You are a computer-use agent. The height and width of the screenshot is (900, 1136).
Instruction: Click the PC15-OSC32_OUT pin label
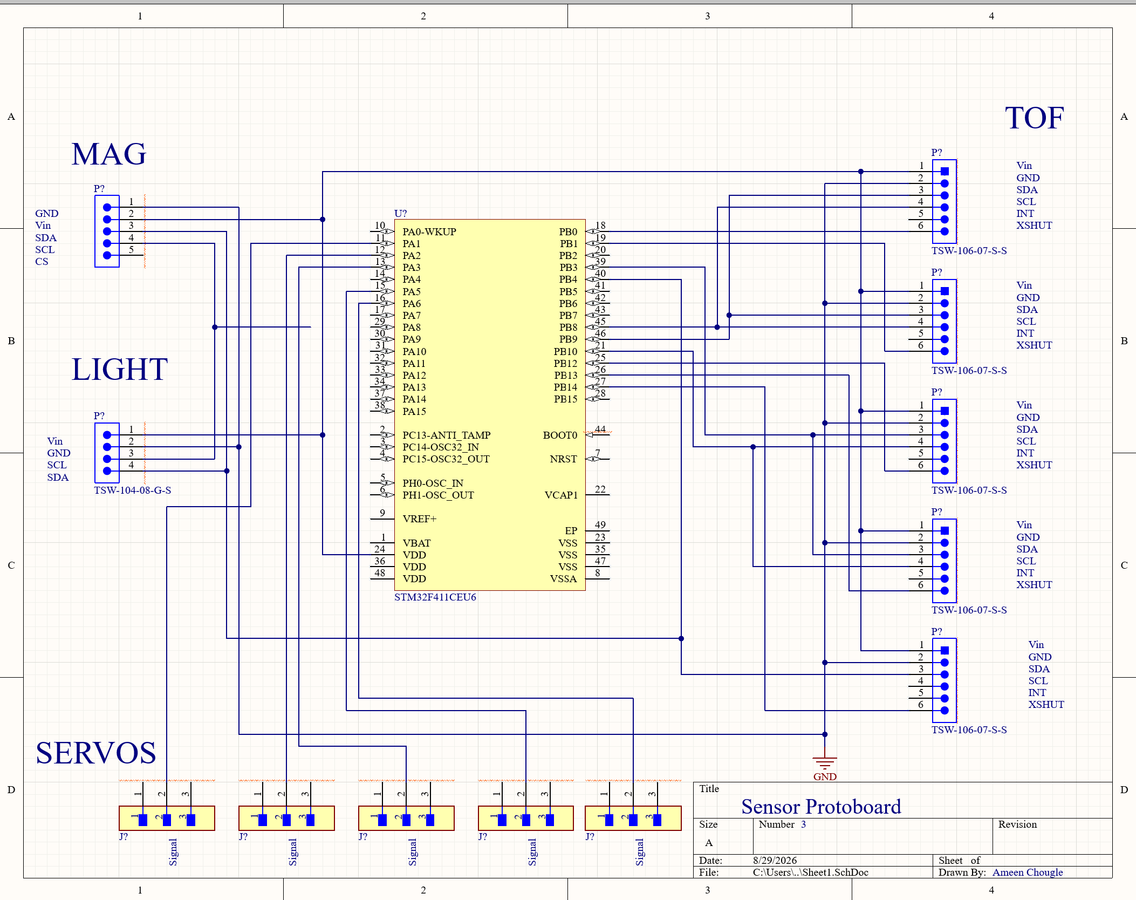pyautogui.click(x=446, y=459)
